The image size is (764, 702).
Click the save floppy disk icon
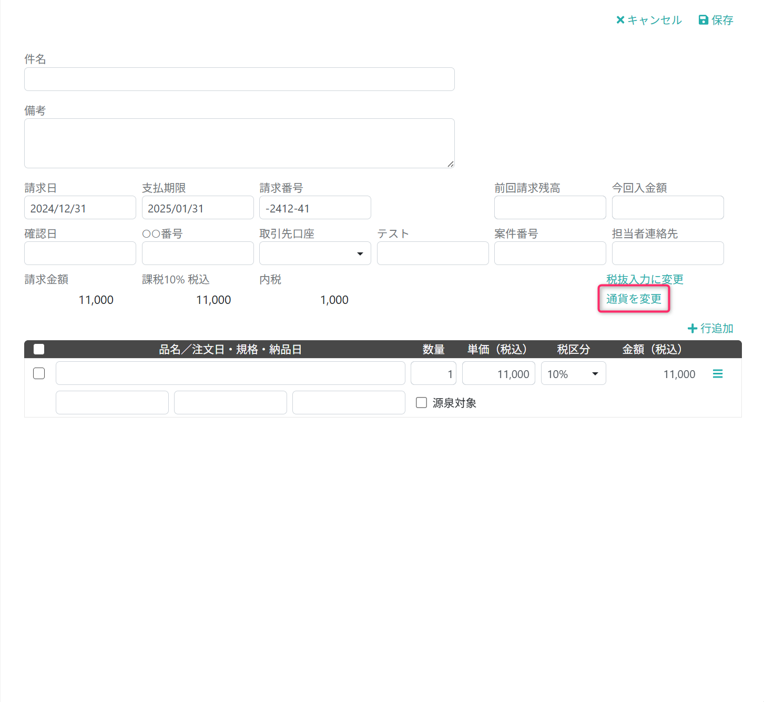(x=703, y=20)
